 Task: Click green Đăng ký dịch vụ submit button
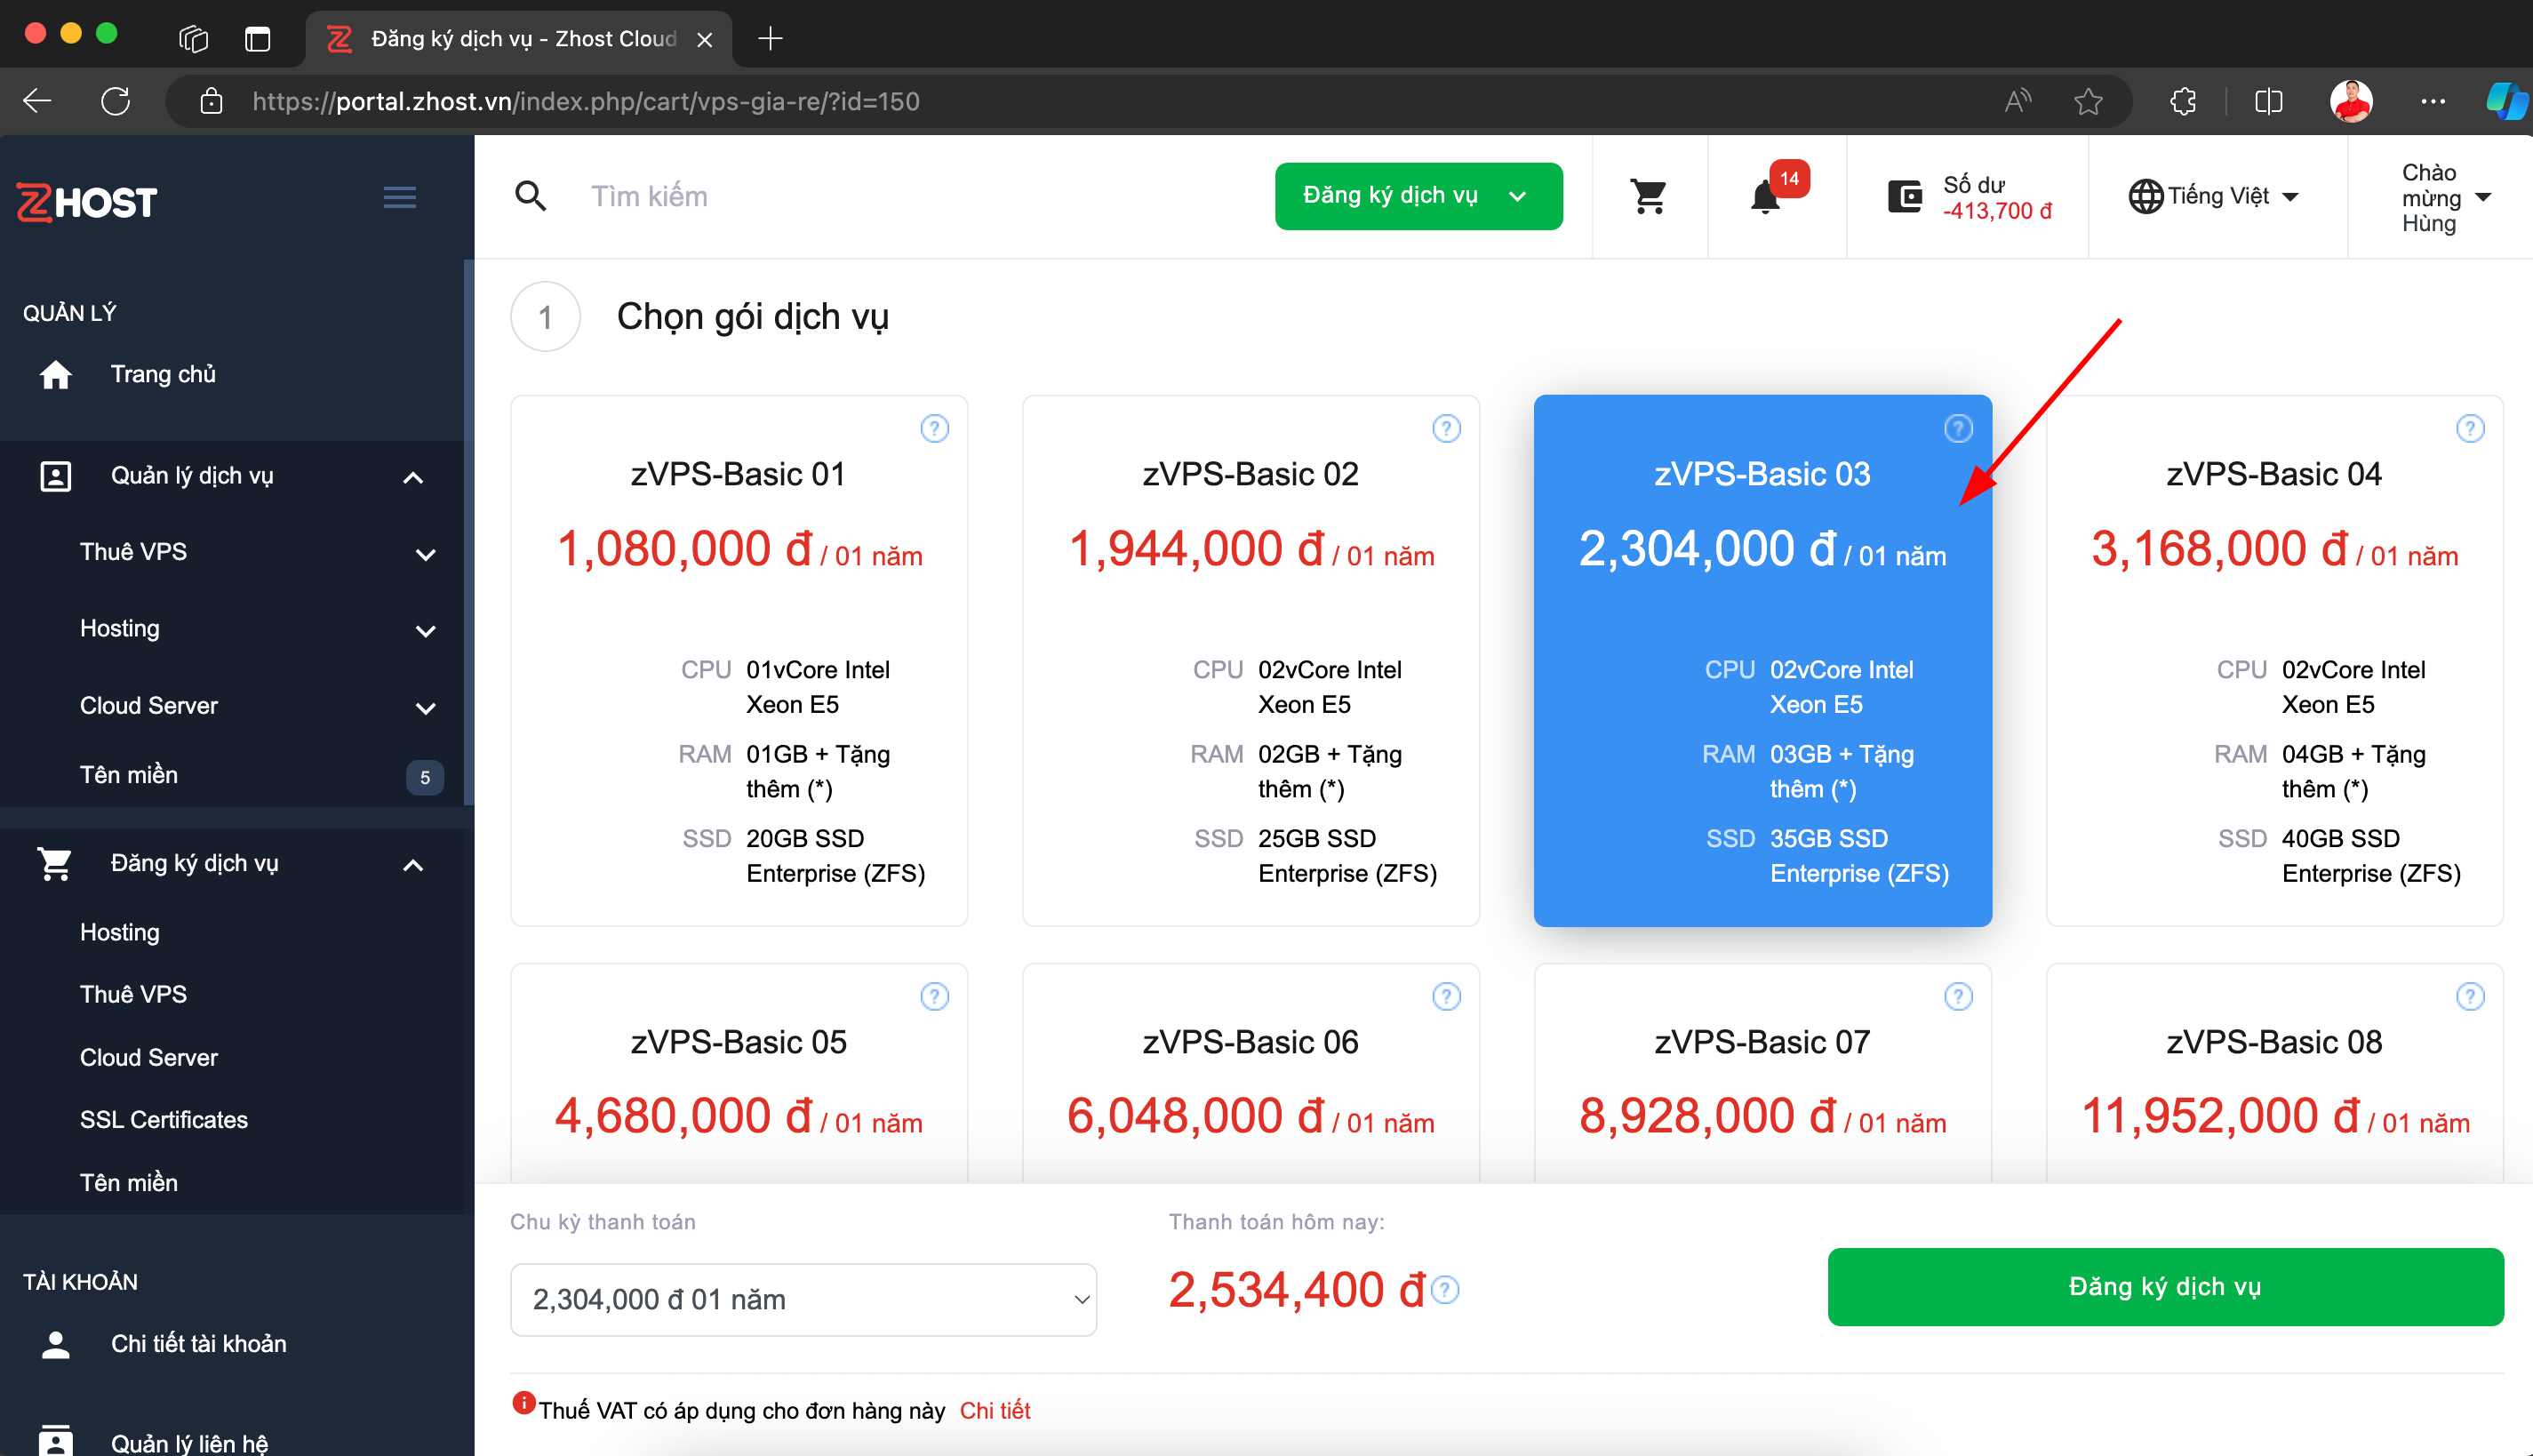[2164, 1286]
